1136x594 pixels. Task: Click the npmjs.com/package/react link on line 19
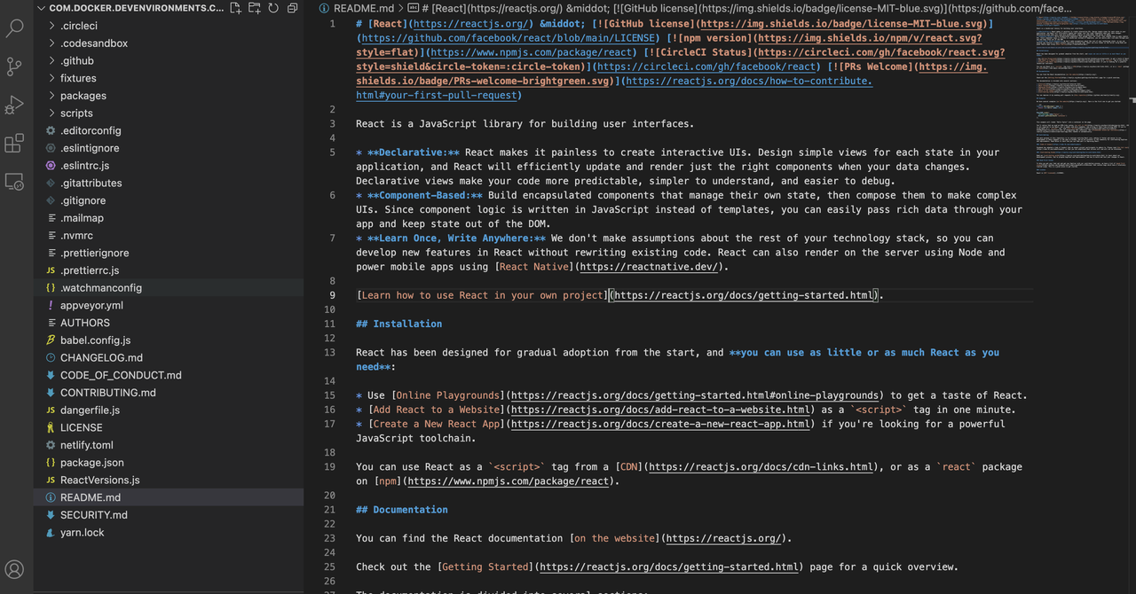(x=509, y=481)
